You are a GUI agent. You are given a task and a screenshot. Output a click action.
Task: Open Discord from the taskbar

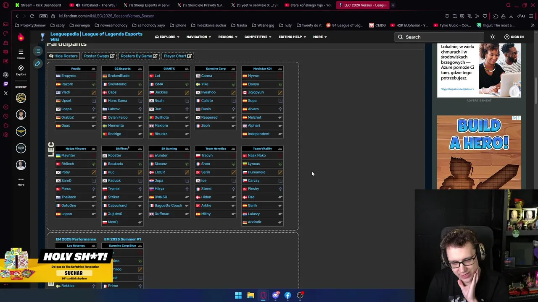tap(275, 295)
